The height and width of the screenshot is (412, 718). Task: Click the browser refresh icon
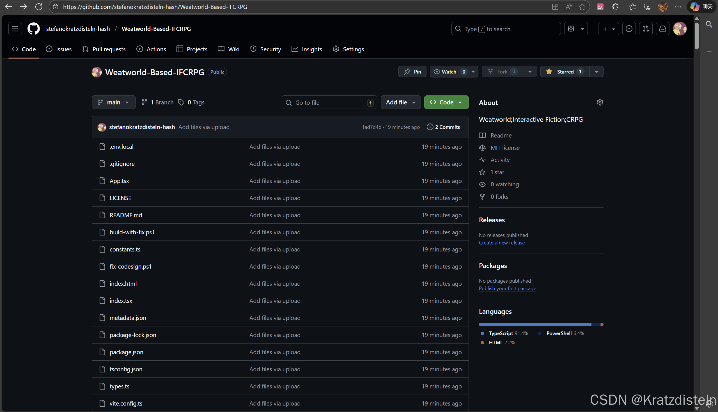[38, 7]
